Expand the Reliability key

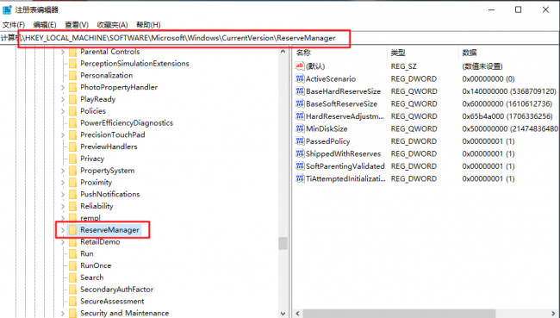63,206
